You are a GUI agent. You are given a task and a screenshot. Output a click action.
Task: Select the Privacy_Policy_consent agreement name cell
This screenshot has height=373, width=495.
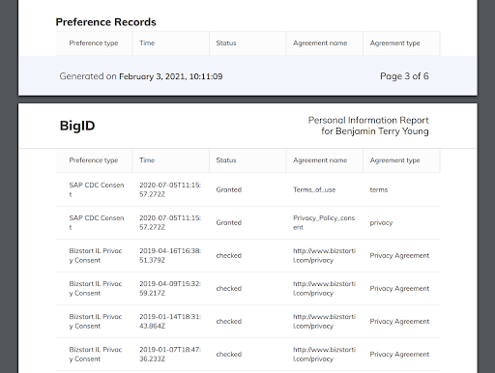pyautogui.click(x=324, y=222)
